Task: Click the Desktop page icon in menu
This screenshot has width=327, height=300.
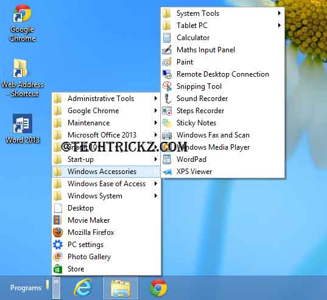Action: click(x=58, y=208)
